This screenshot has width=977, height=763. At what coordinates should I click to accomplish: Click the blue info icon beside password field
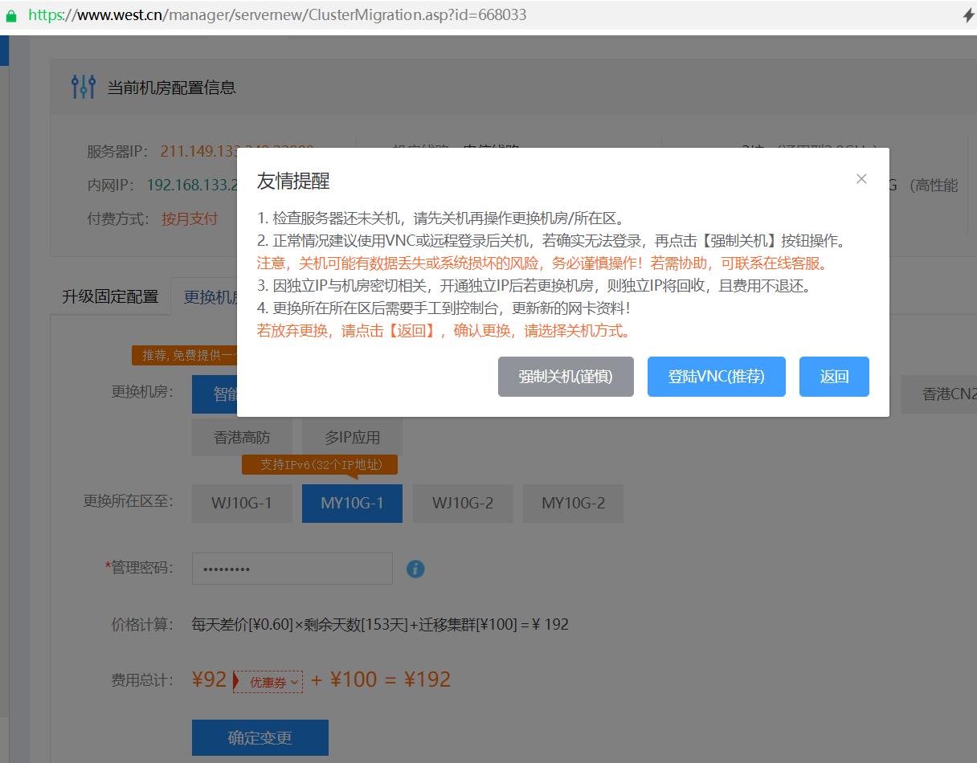415,569
